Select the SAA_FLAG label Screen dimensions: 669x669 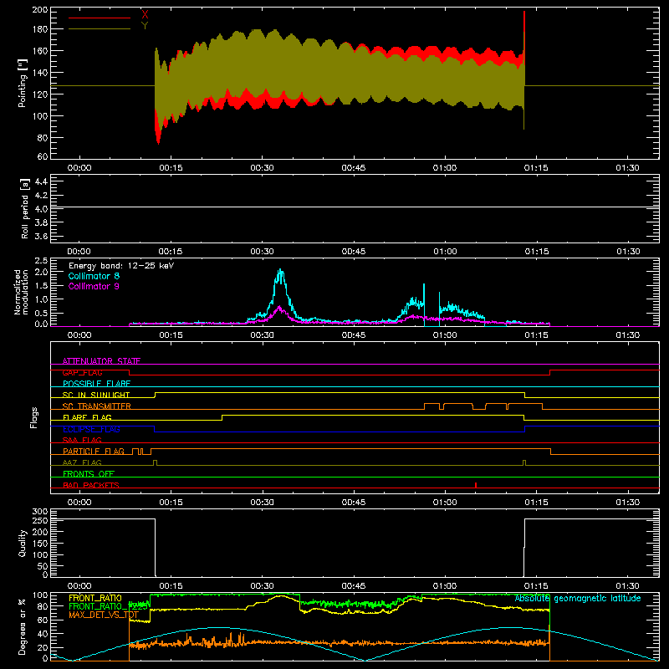82,440
